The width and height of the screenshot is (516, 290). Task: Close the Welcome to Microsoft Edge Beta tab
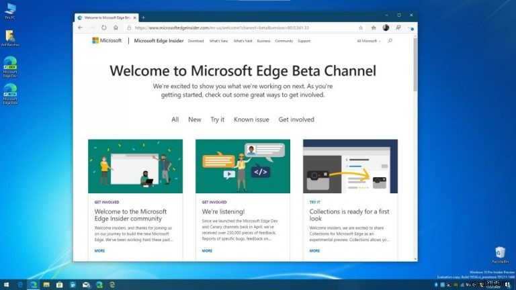coord(134,17)
